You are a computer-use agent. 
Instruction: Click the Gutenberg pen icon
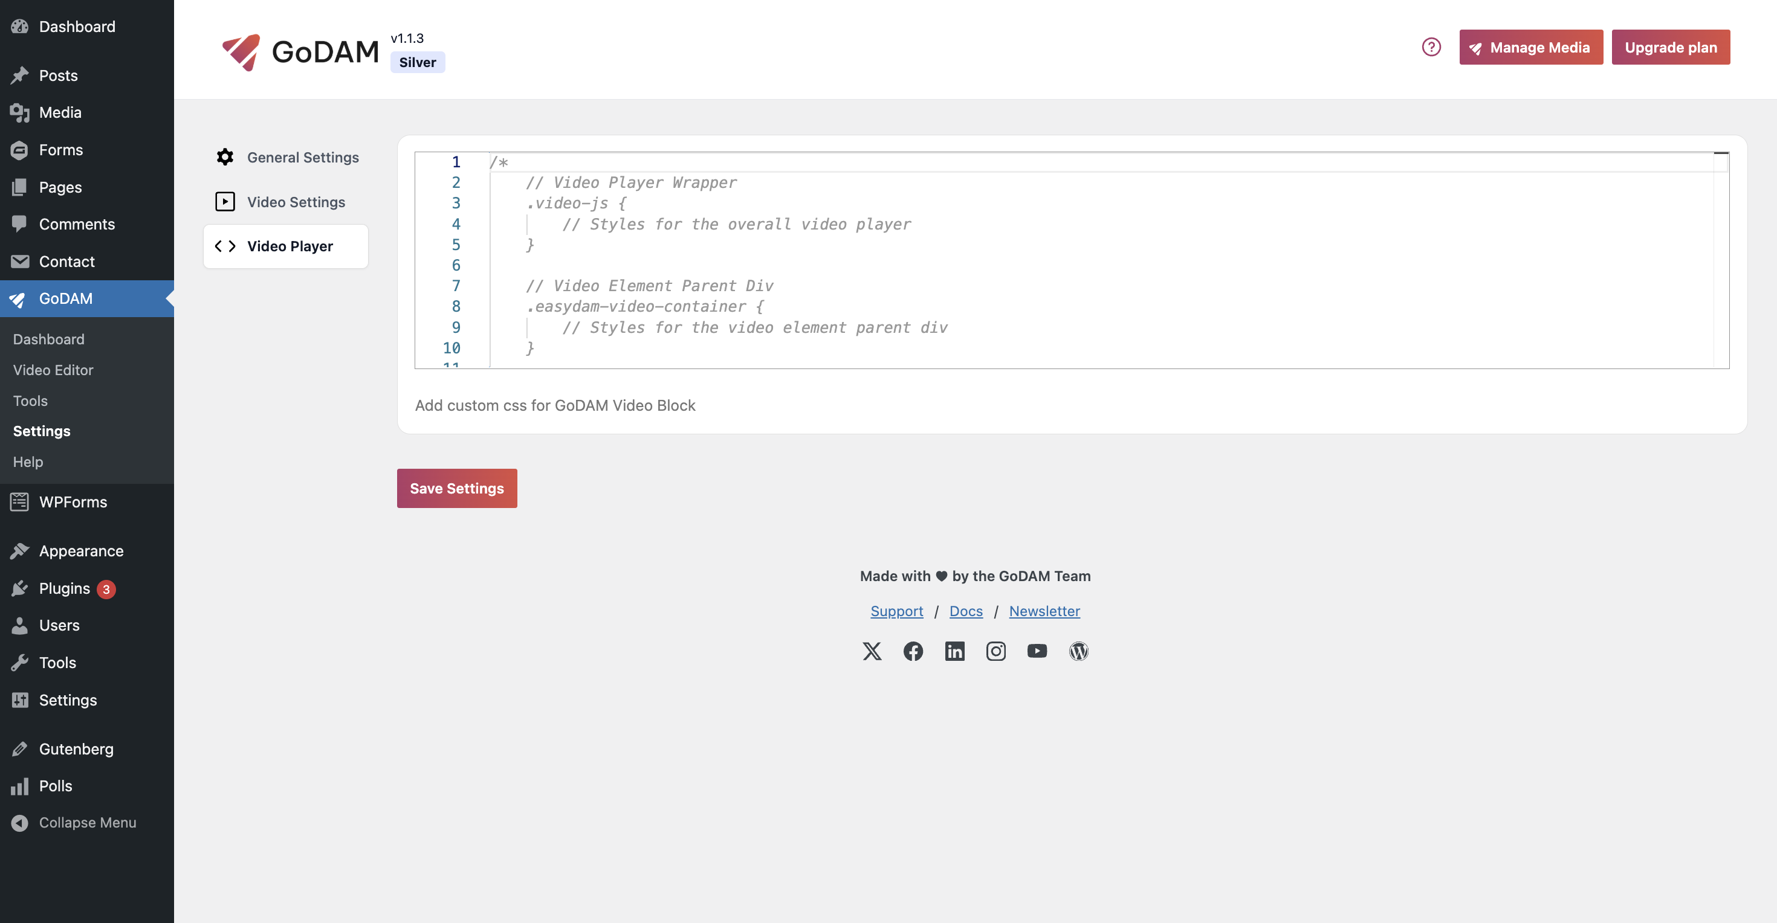[20, 748]
